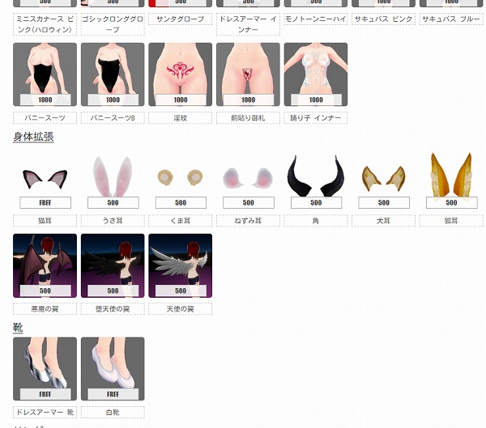This screenshot has height=428, width=486.
Task: Open the fallen angel wings (堕天使の翼) thumbnail
Action: tap(113, 265)
